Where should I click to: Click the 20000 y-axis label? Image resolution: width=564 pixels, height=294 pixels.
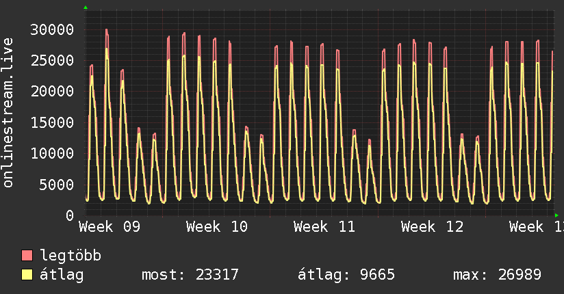[52, 92]
